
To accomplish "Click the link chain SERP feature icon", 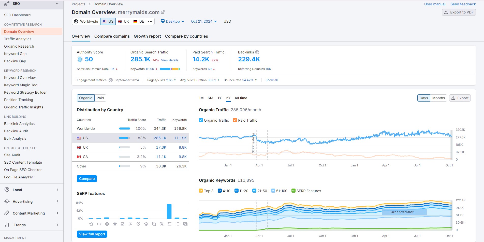I will tap(99, 224).
